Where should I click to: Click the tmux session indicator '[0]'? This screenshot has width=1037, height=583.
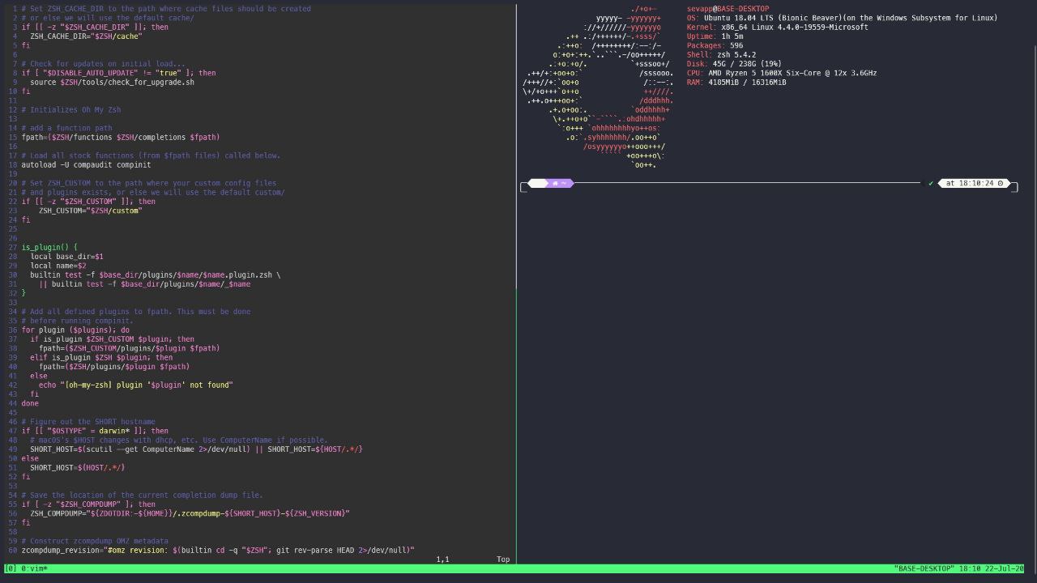(x=11, y=568)
